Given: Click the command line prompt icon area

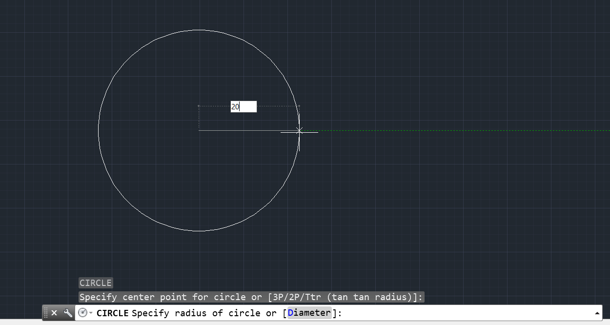Looking at the screenshot, I should pyautogui.click(x=83, y=313).
